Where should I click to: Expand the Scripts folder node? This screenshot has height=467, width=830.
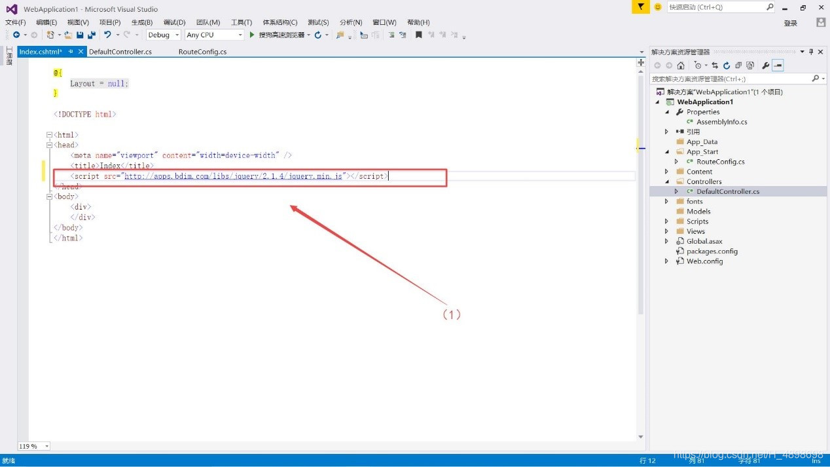click(667, 221)
